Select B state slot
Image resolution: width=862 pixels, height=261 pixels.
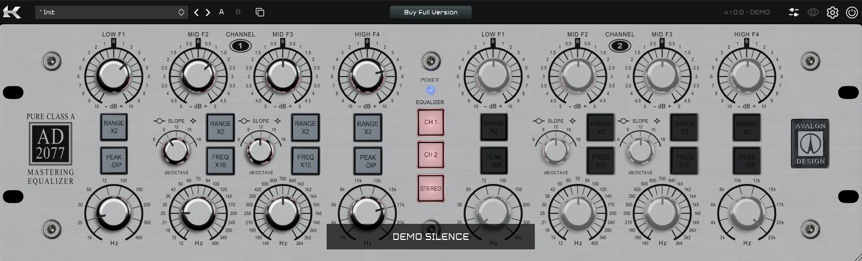(238, 12)
